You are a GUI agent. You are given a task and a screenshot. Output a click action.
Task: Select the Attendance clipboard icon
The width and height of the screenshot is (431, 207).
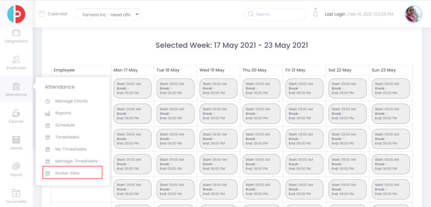[x=16, y=86]
